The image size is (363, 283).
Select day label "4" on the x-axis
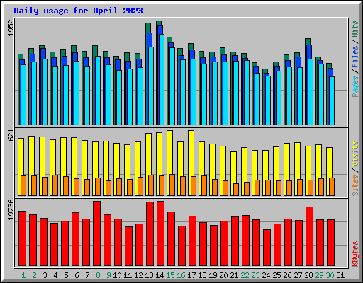pyautogui.click(x=55, y=275)
